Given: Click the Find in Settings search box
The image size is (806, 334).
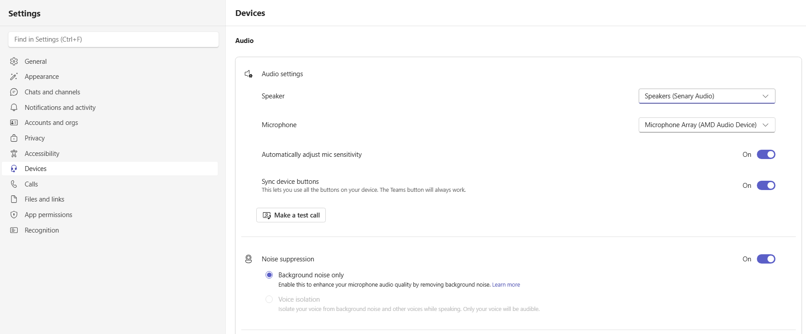Looking at the screenshot, I should pos(113,39).
